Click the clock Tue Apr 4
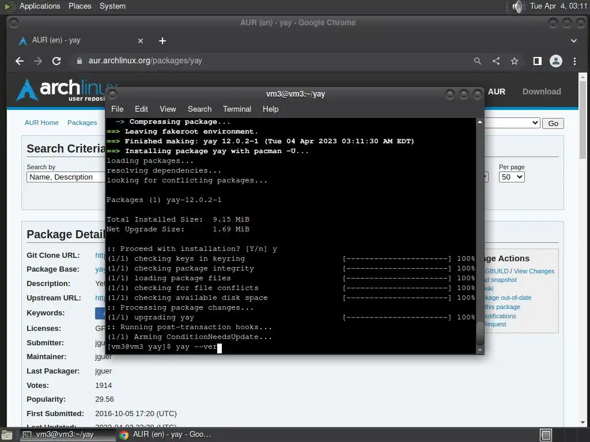The image size is (590, 442). click(x=558, y=6)
